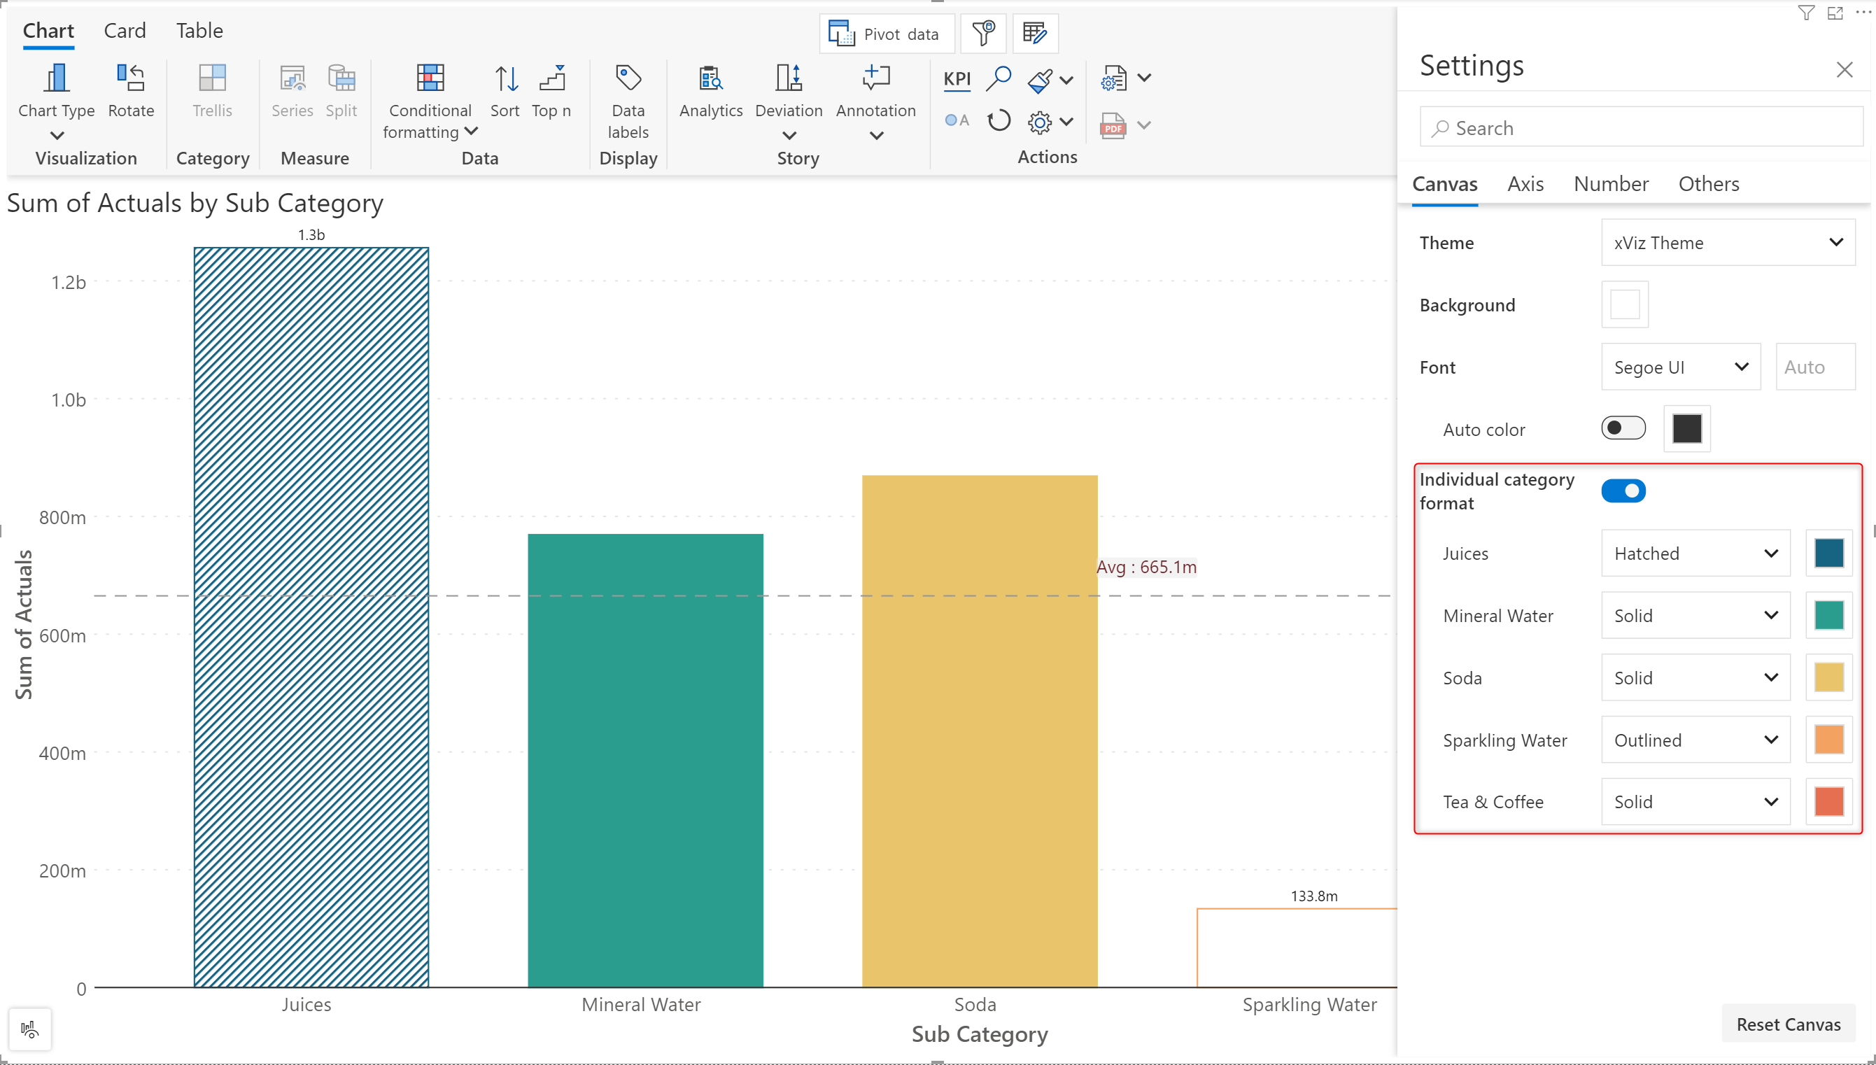Viewport: 1876px width, 1065px height.
Task: Click the focus mode icon at the top right
Action: 1835,13
